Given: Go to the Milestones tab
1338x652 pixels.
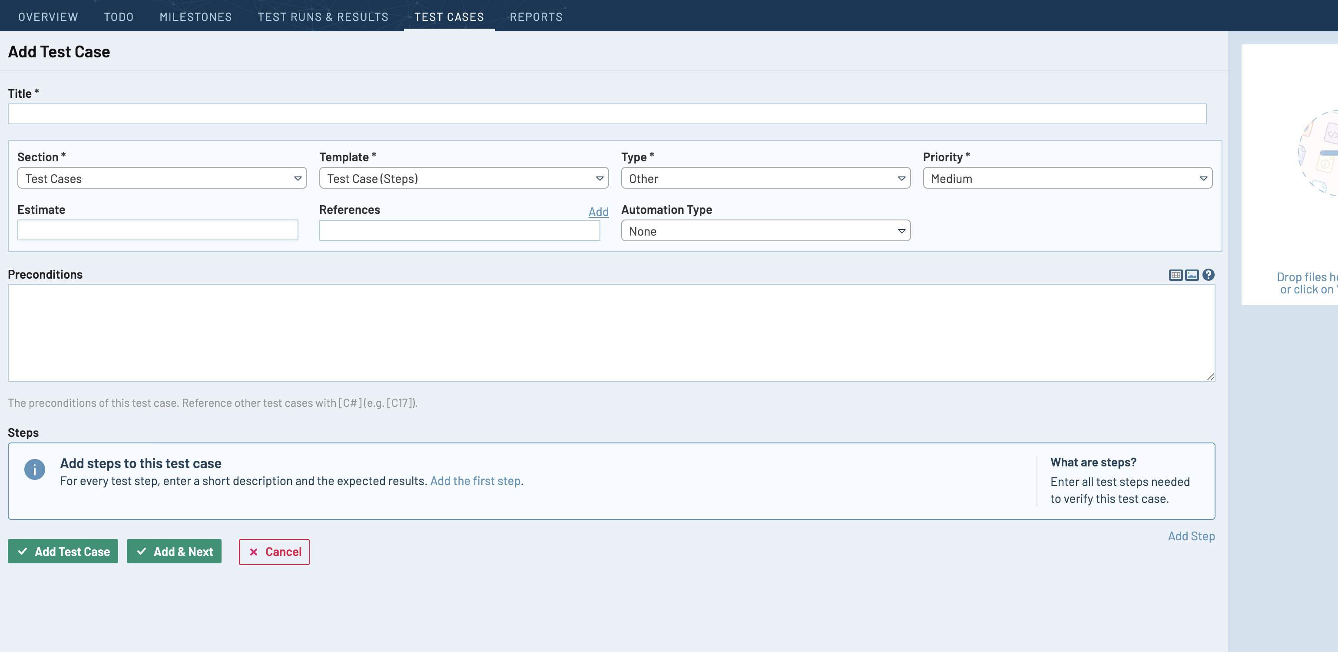Looking at the screenshot, I should 196,17.
